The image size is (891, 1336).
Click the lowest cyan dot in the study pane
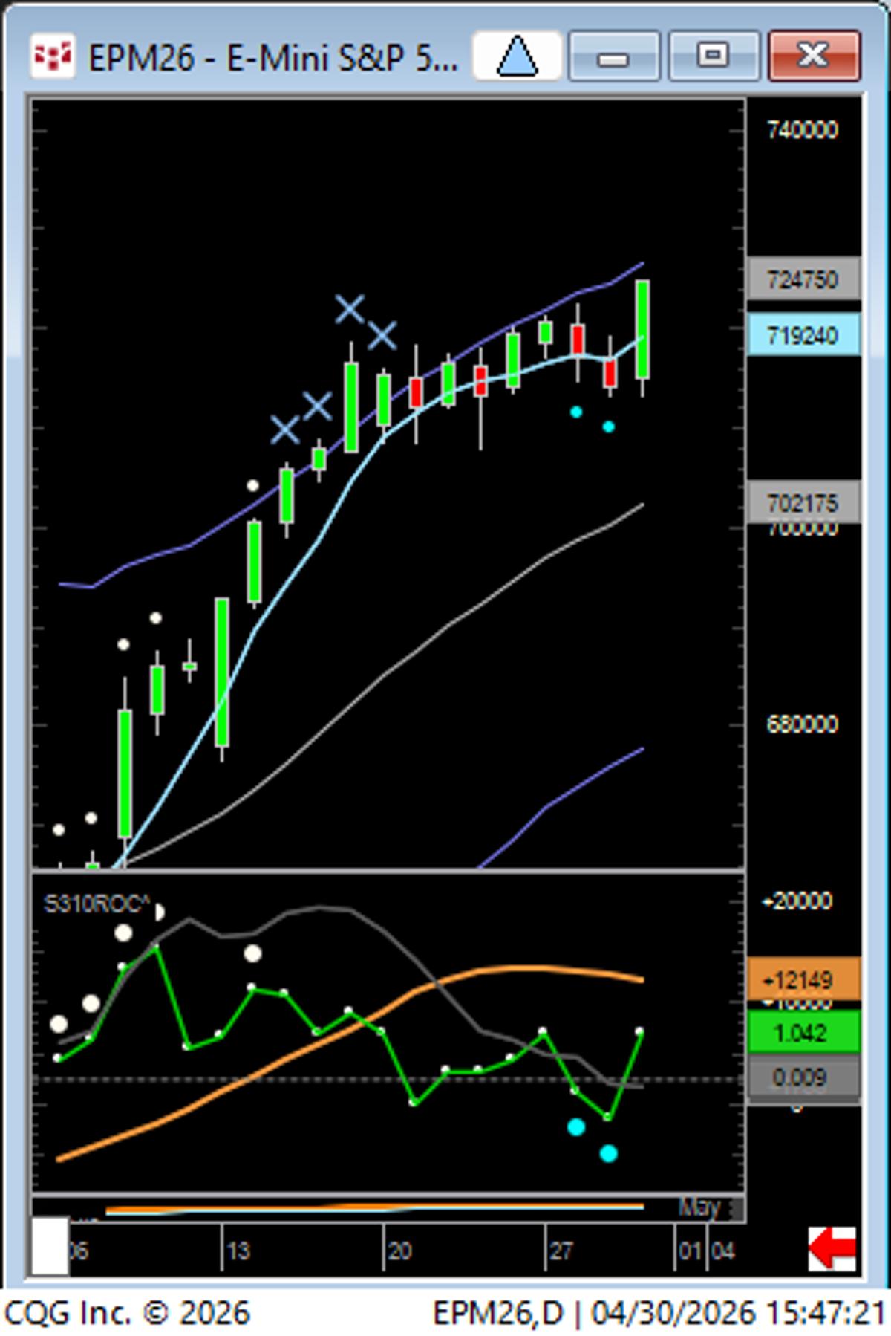608,1153
